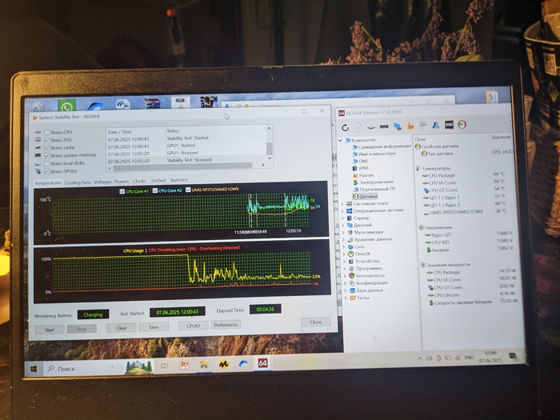Open the Statistics tab
The image size is (560, 420).
coord(178,181)
